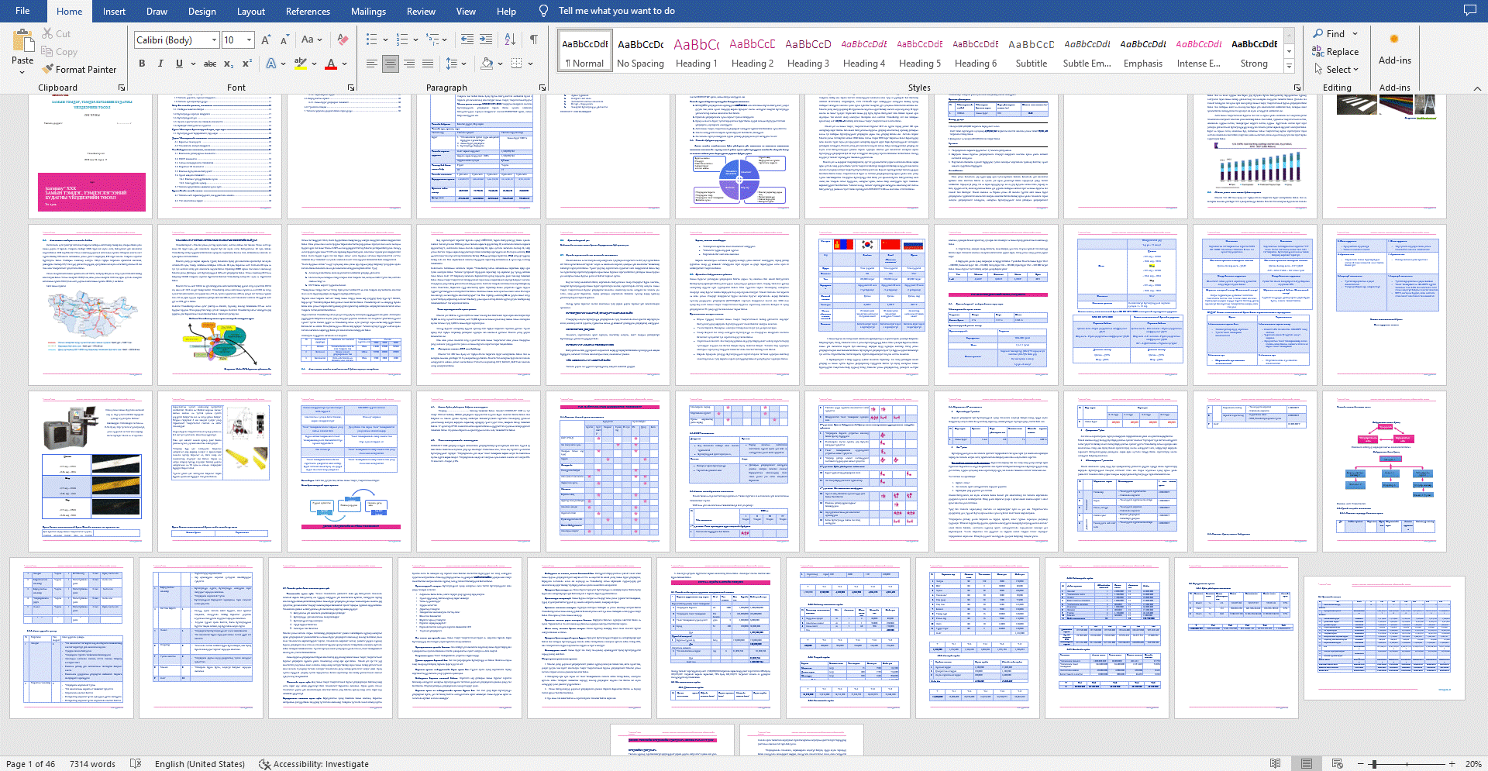Toggle Show/Hide paragraph marks
1488x771 pixels.
(534, 40)
